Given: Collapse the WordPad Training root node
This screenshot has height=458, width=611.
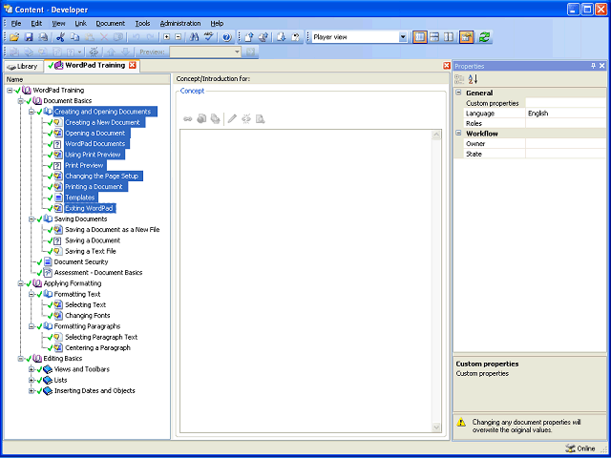Looking at the screenshot, I should click(x=10, y=90).
